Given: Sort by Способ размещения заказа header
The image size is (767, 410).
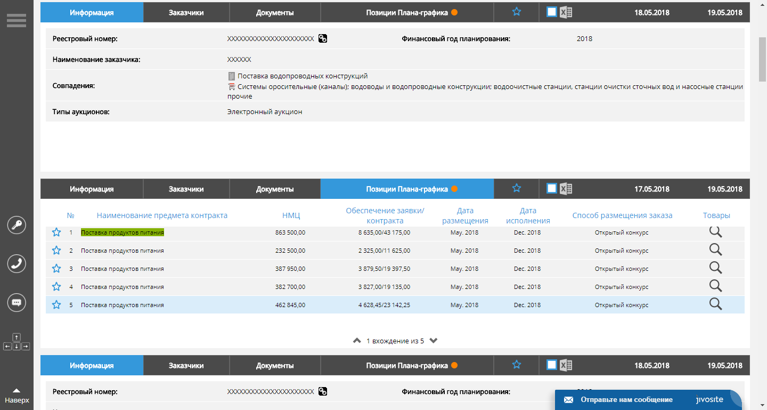Looking at the screenshot, I should click(622, 215).
